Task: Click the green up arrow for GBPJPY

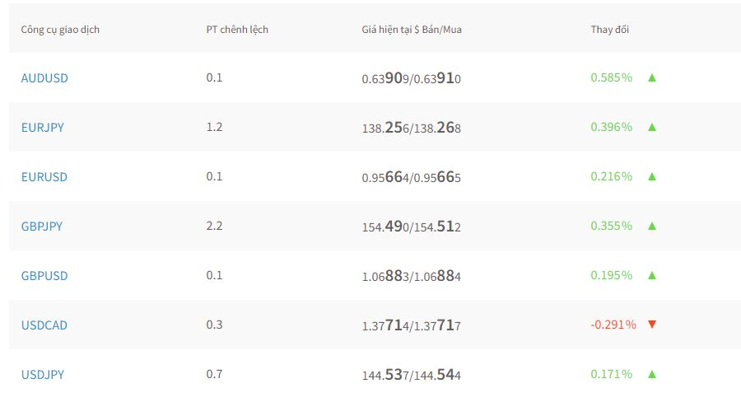Action: tap(652, 226)
